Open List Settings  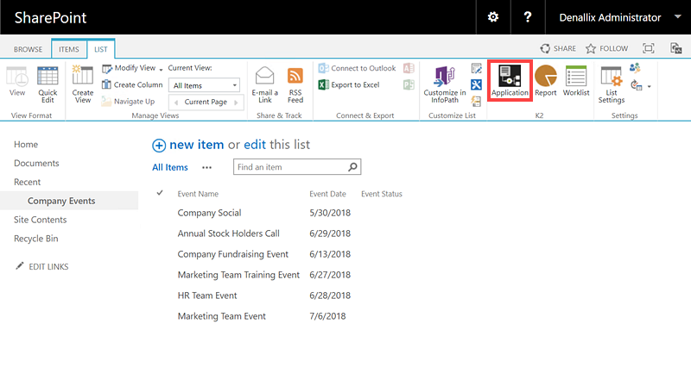612,84
